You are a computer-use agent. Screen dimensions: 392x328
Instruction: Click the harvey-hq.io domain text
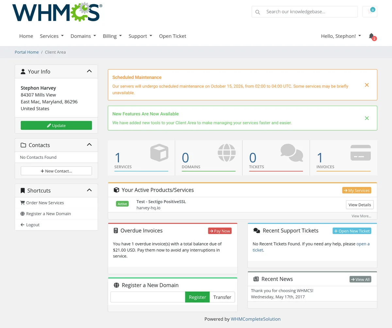coord(148,208)
